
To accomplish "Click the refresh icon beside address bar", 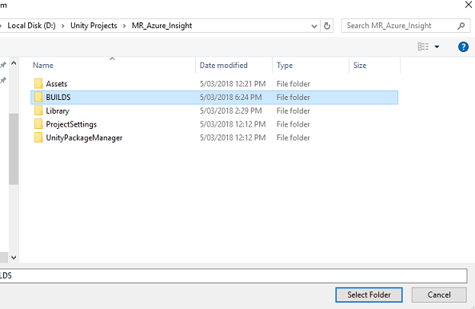I will (x=326, y=26).
